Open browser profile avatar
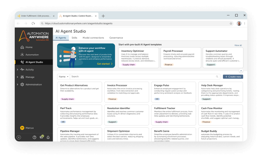262x160 pixels. point(239,23)
